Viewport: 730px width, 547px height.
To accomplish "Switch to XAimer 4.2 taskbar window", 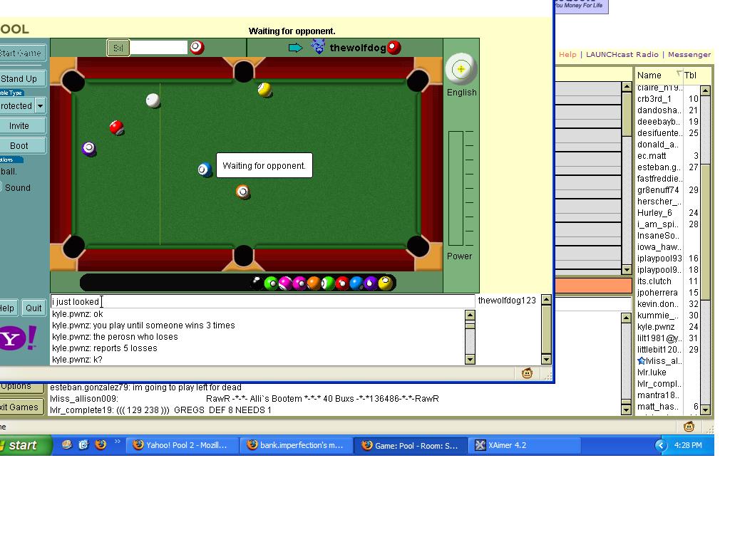I will pos(524,445).
